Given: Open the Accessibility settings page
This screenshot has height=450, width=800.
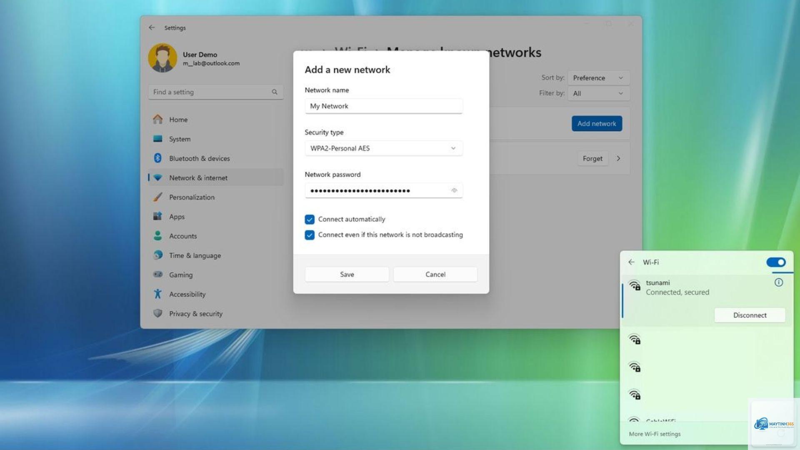Looking at the screenshot, I should pos(216,294).
